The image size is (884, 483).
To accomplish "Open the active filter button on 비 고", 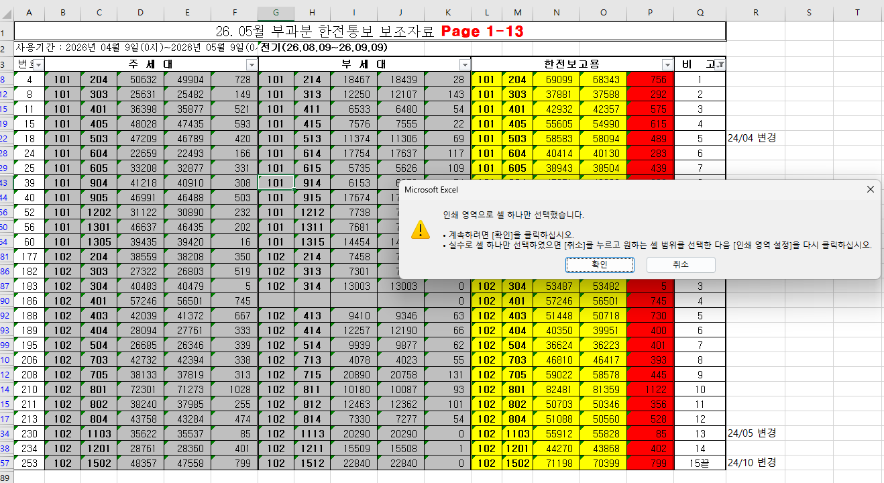I will 720,64.
